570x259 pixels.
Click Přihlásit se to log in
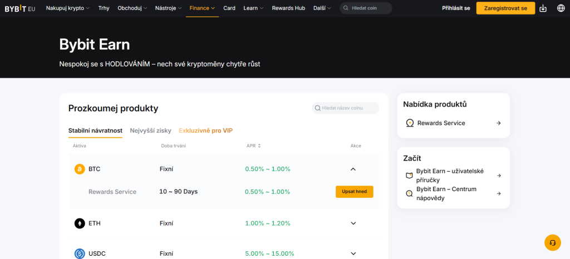[x=456, y=8]
